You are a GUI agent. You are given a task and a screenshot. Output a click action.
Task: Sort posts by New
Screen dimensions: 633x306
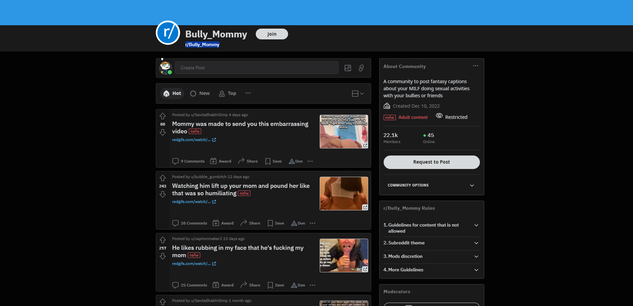(200, 94)
